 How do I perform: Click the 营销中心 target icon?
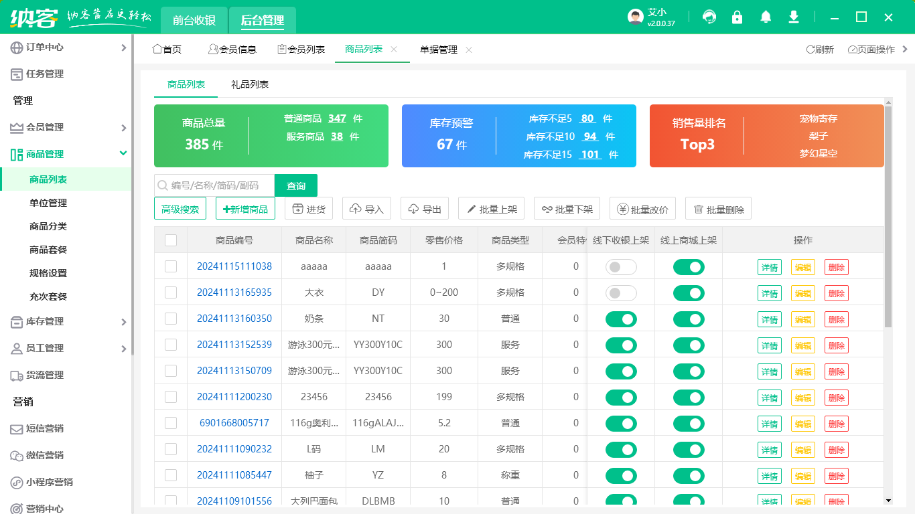coord(17,508)
